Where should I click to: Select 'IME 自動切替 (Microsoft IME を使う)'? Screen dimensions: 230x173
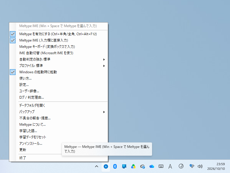click(x=59, y=53)
